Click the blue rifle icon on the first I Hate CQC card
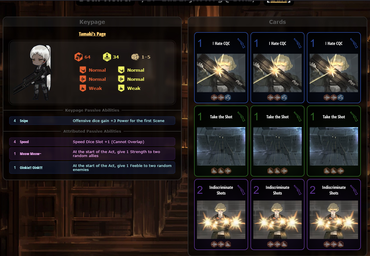Screen dimensions: 370x256 (x=241, y=43)
